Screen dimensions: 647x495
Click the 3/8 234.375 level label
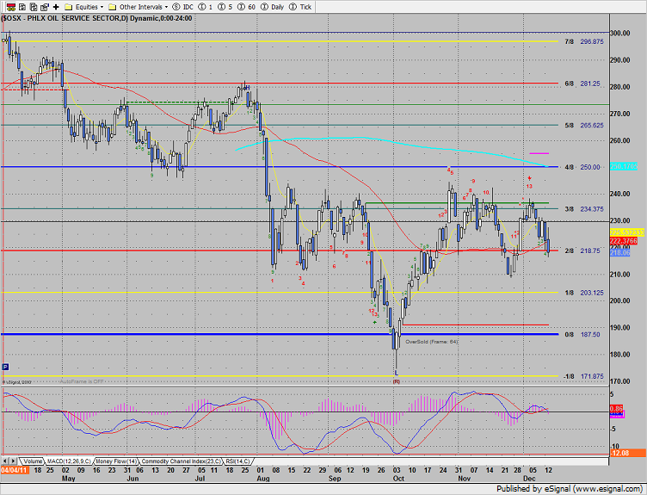(584, 209)
